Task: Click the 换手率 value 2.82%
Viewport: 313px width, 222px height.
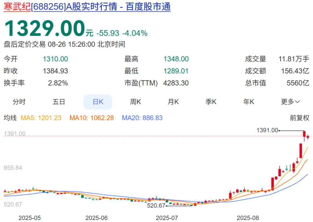Action: pos(58,83)
